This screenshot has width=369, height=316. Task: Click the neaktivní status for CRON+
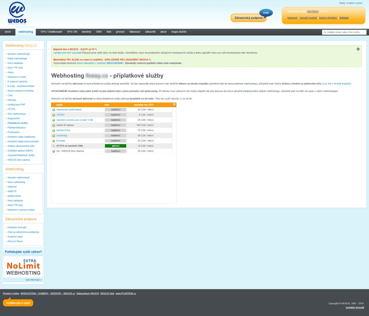(x=116, y=115)
